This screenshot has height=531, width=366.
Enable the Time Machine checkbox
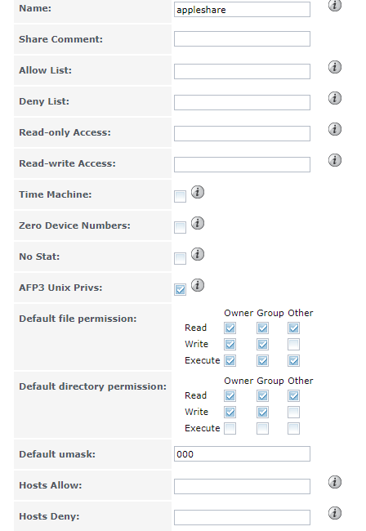pos(180,196)
